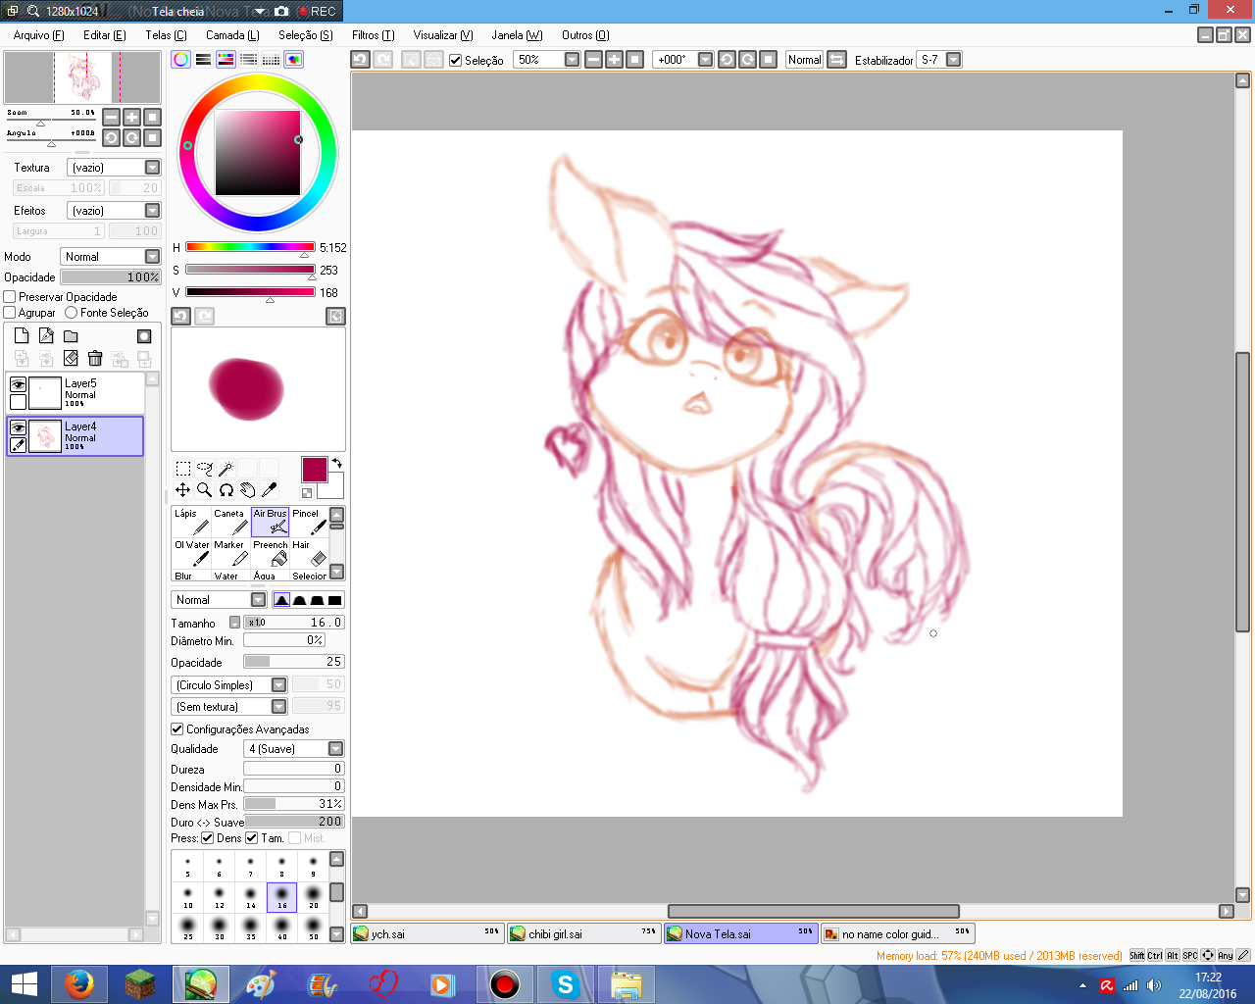Screen dimensions: 1255x1004
Task: Open the Windows Start menu
Action: 24,984
